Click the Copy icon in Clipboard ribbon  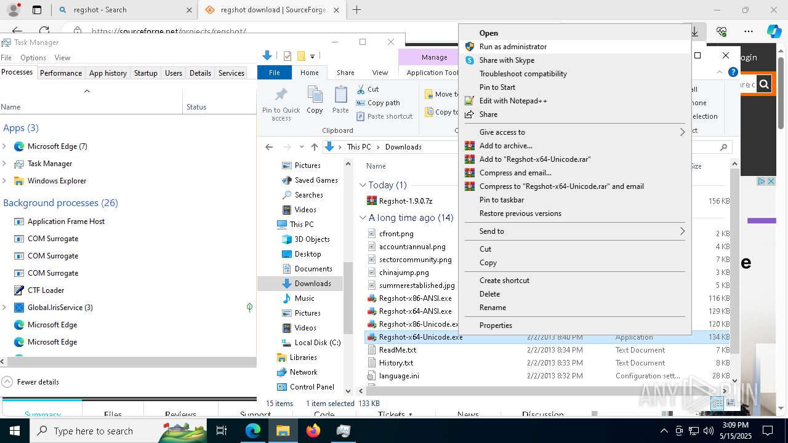click(315, 95)
